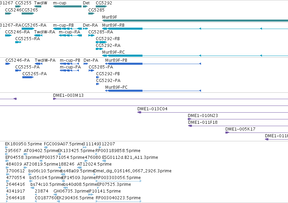Select the m-cup-PA protein label
This screenshot has height=203, width=288.
(x=70, y=67)
